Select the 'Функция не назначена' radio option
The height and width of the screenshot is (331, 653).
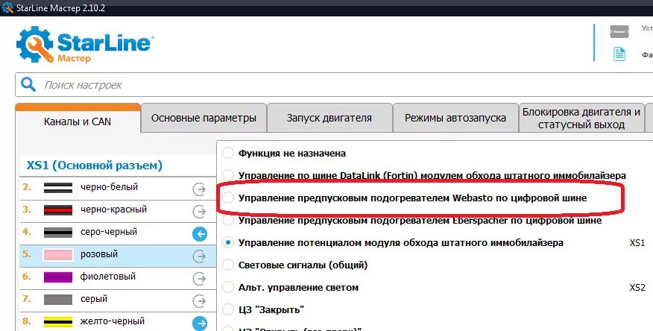(x=228, y=153)
